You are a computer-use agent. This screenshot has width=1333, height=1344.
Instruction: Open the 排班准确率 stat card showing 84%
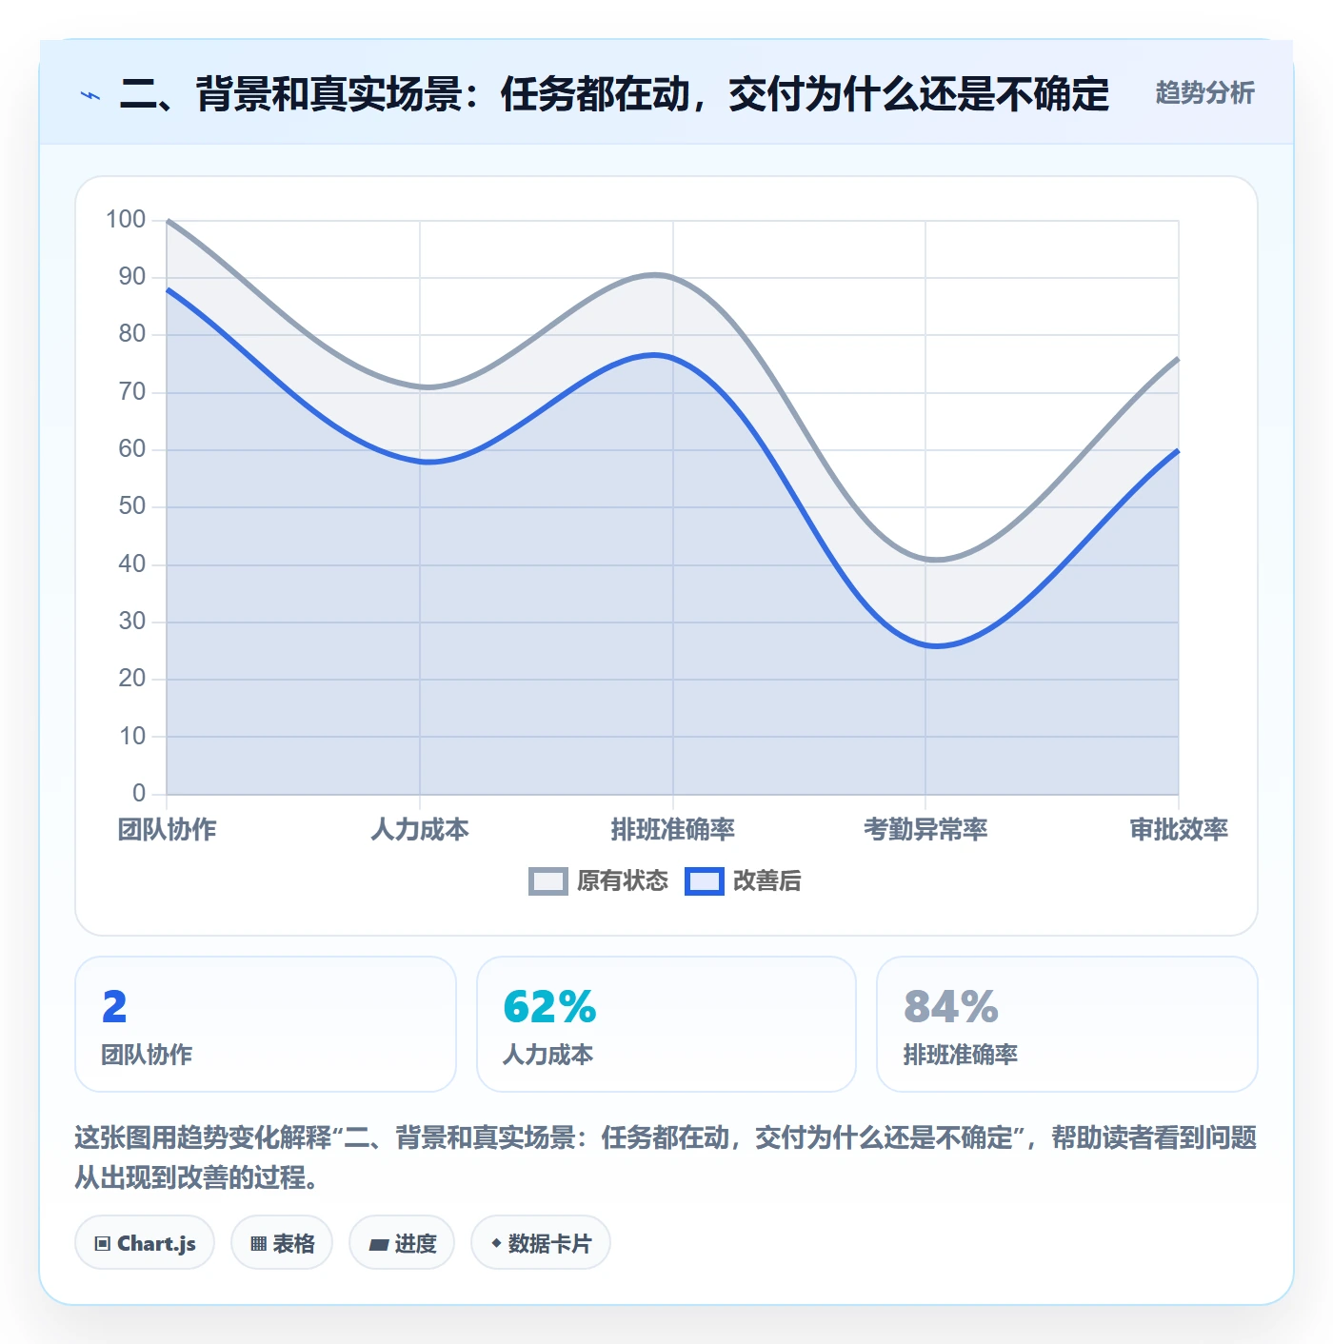click(x=1067, y=1024)
